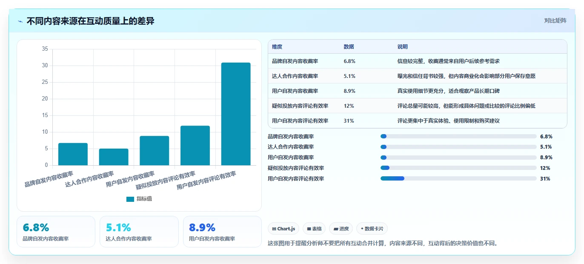
Task: Click the footer note starting with 这张图用于提醒分析师
Action: point(383,244)
